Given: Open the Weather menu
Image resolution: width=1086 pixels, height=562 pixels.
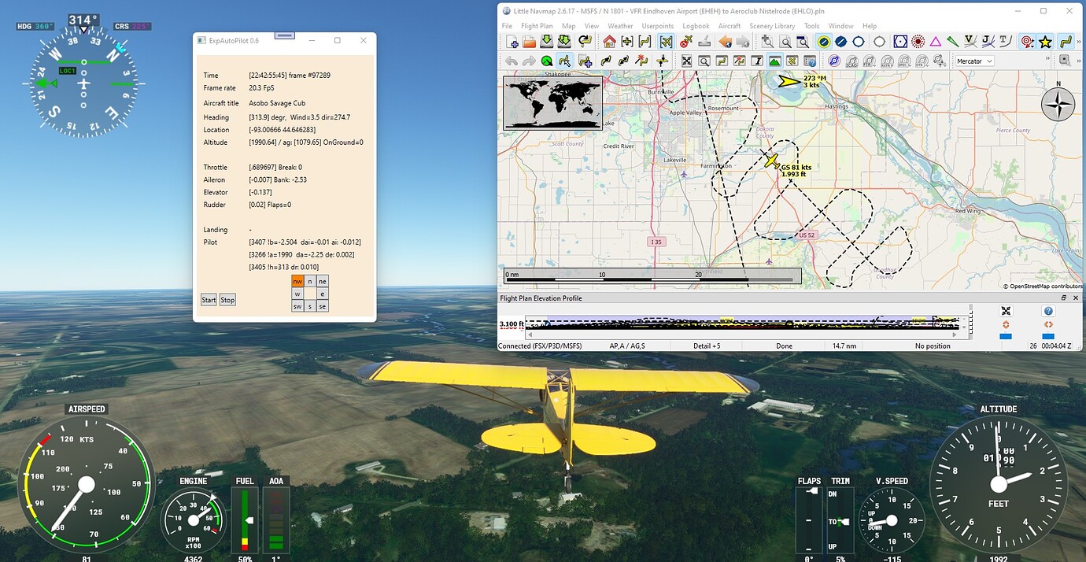Looking at the screenshot, I should (620, 26).
